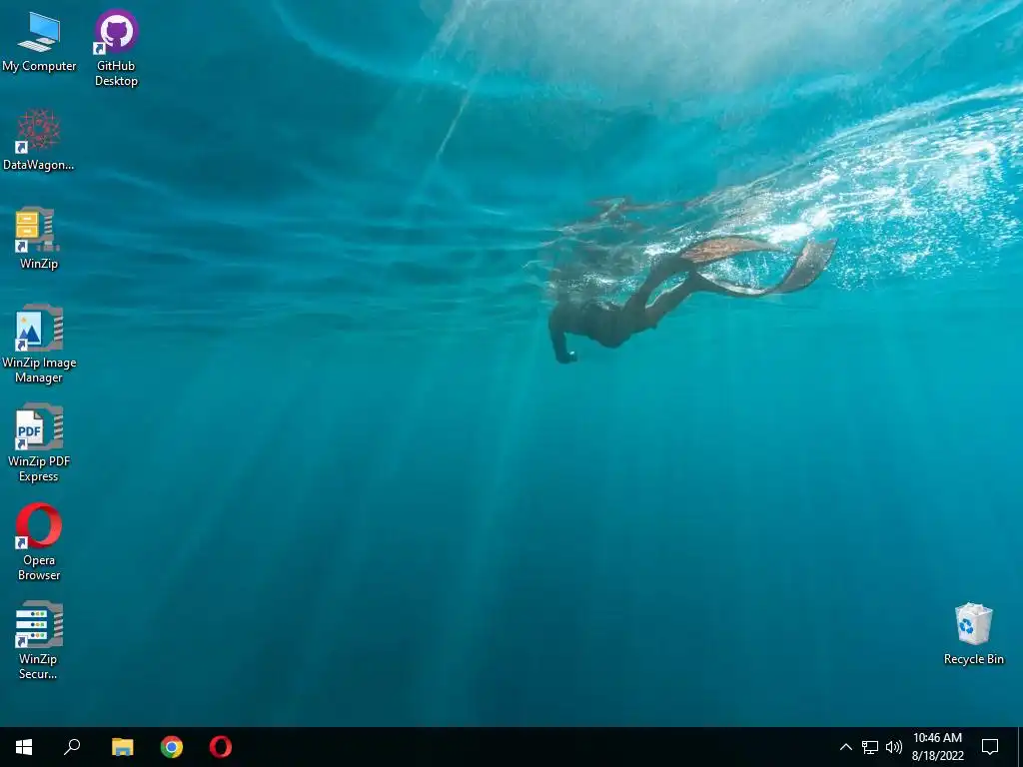Select the DataWagon shortcut icon

click(39, 140)
